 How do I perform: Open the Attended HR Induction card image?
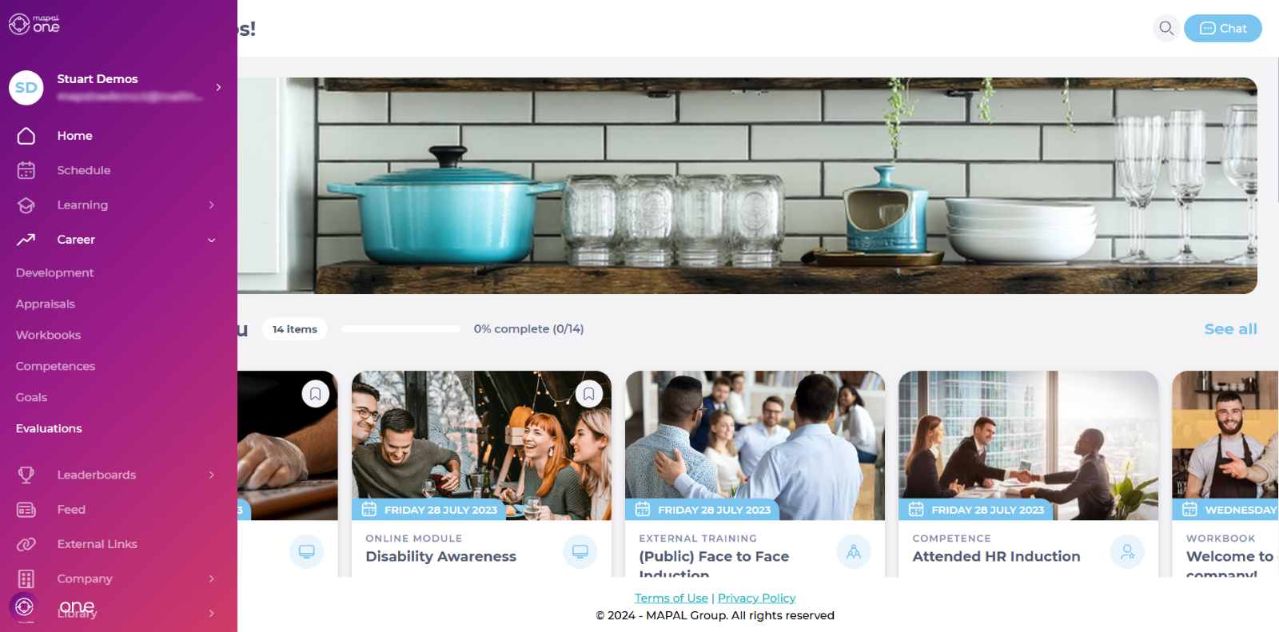(x=1028, y=445)
